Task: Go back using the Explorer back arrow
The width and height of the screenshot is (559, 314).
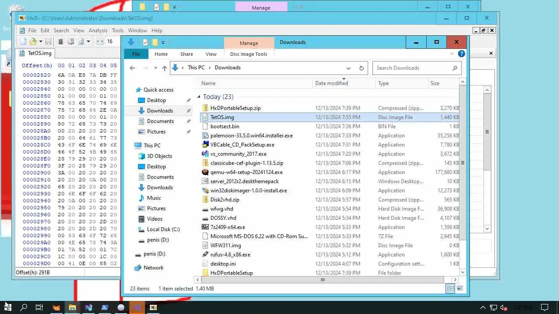Action: pos(132,68)
